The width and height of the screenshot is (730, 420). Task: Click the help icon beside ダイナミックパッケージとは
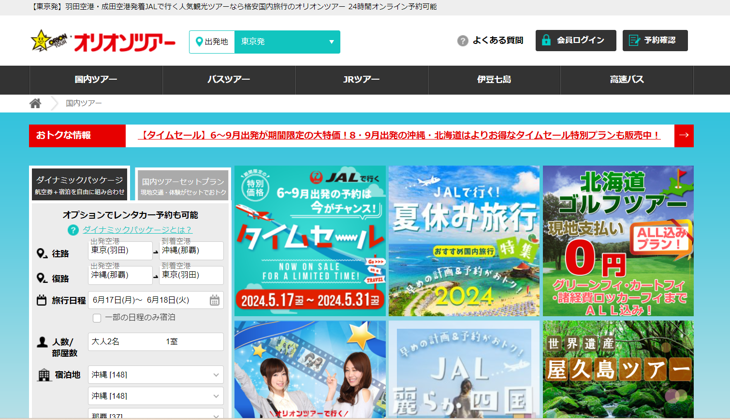[73, 230]
